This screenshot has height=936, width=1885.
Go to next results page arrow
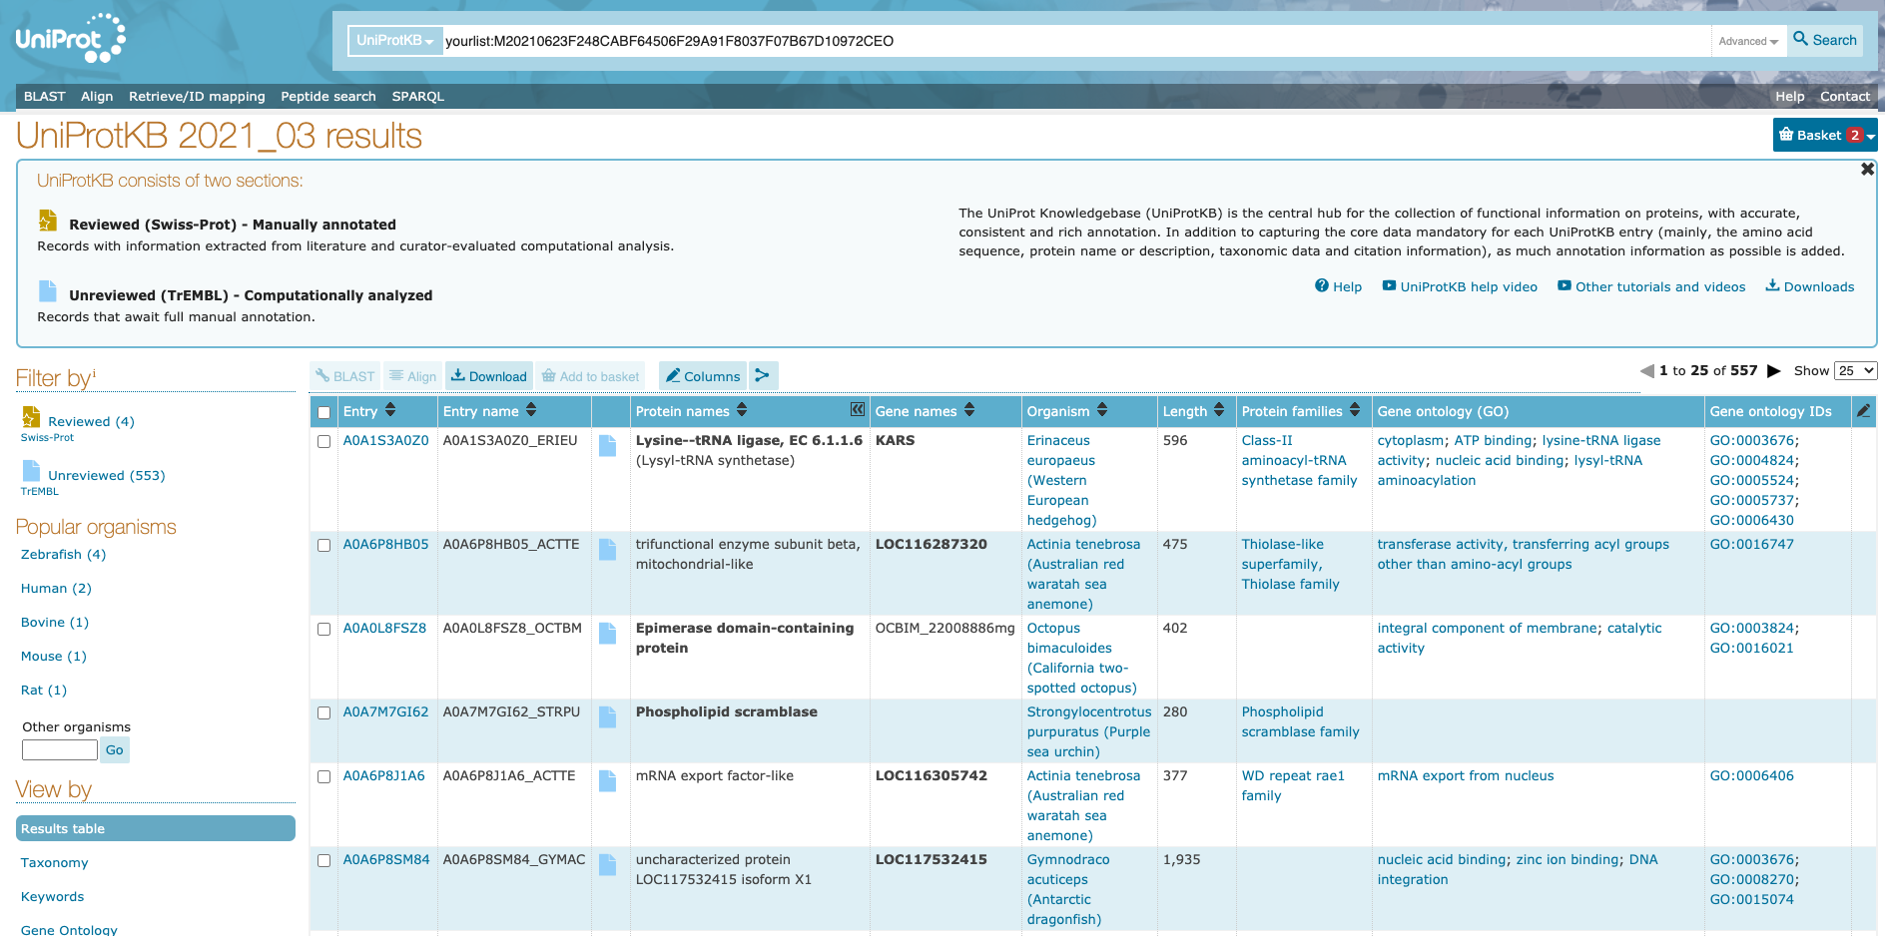click(x=1774, y=371)
